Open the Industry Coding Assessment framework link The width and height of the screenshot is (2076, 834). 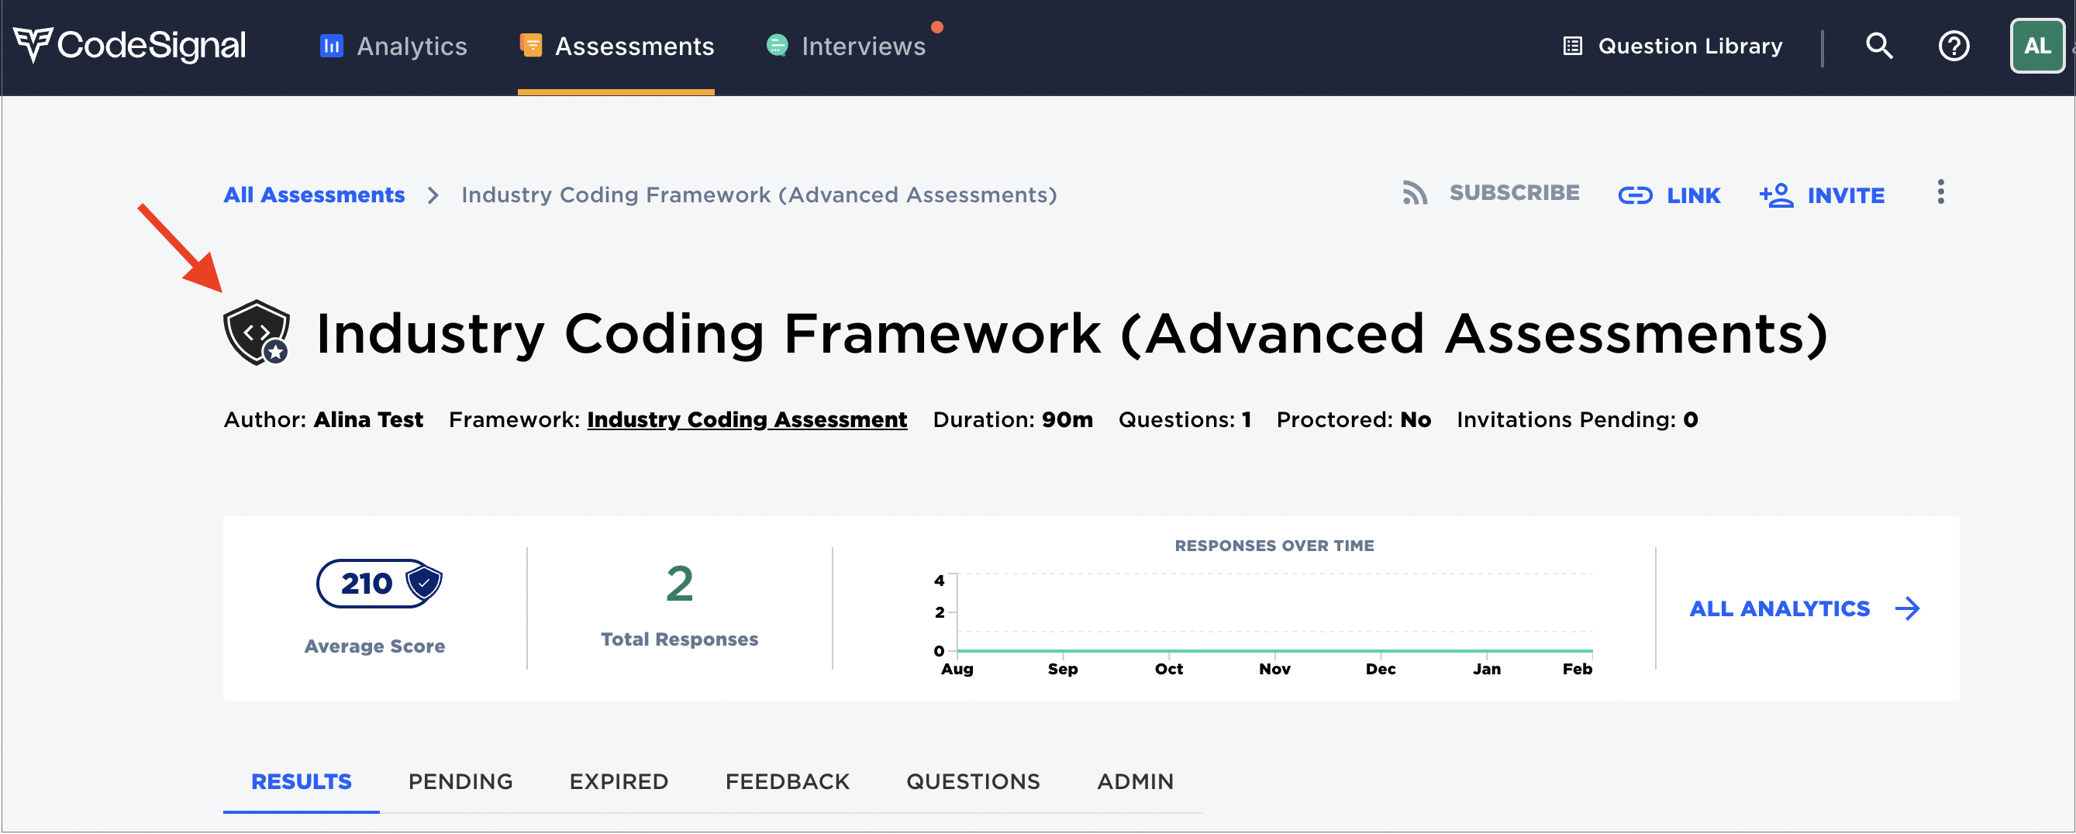747,420
